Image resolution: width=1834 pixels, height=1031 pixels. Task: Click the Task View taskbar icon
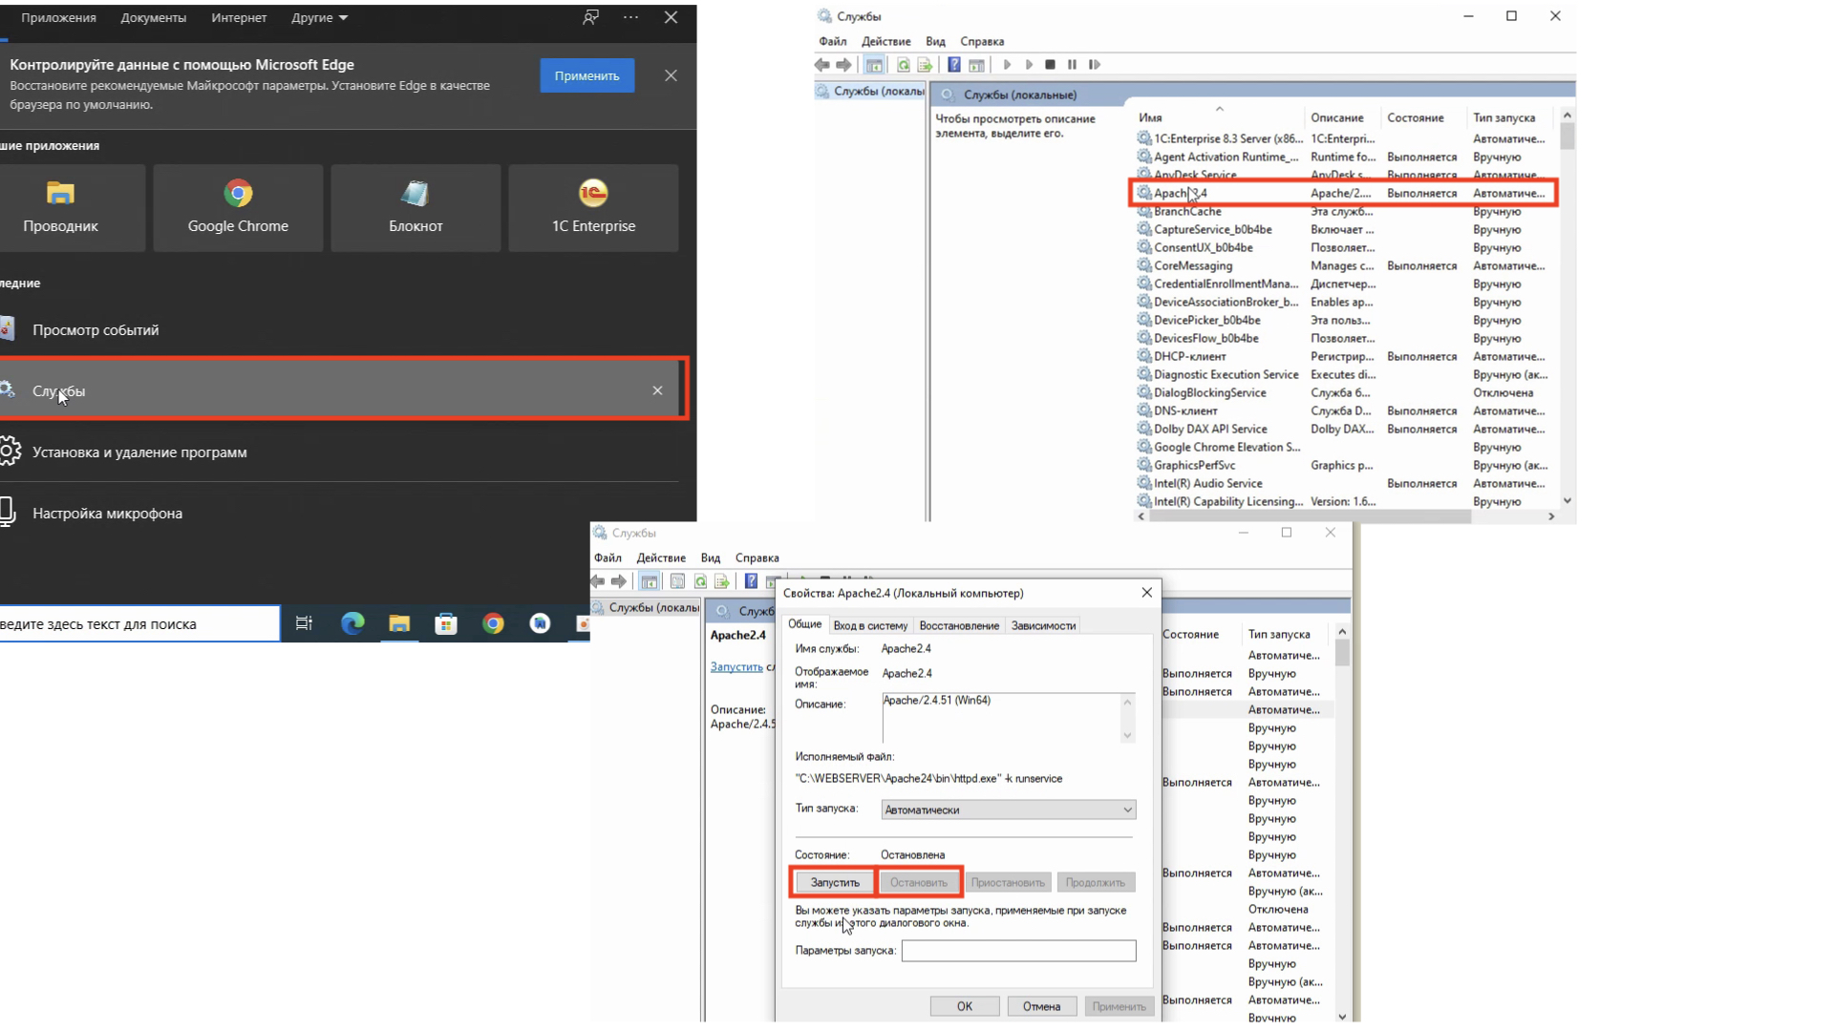304,623
